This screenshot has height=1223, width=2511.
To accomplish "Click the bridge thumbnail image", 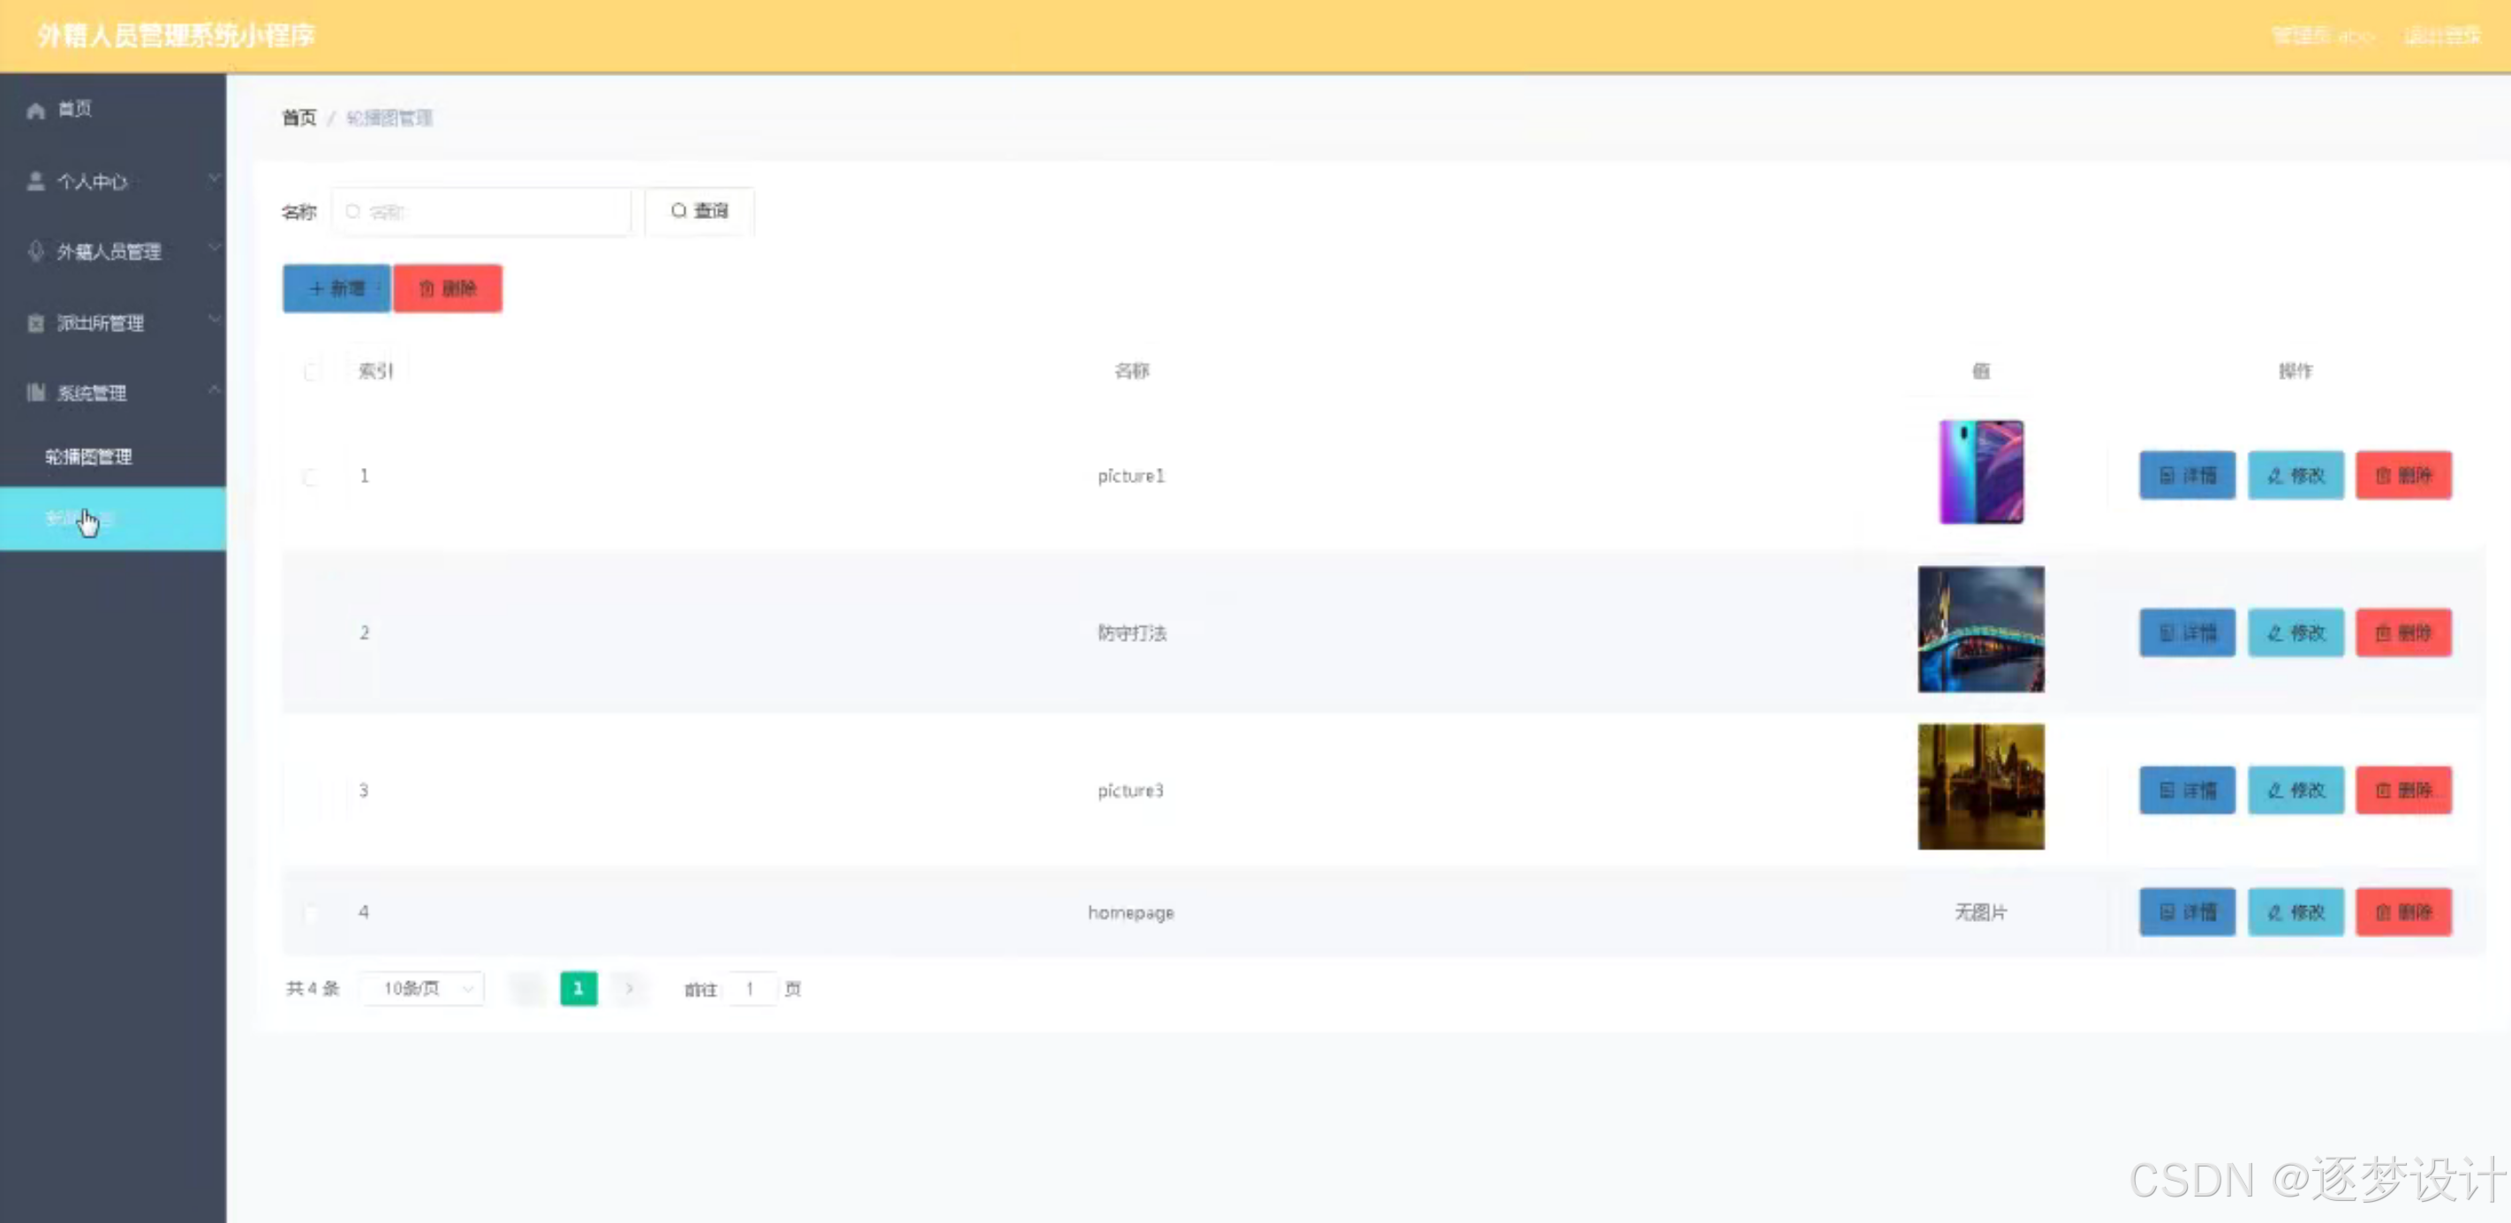I will click(x=1981, y=630).
